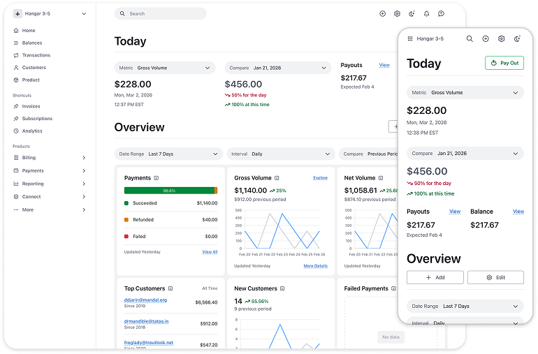Click the Top Customers info icon
This screenshot has width=538, height=354.
click(170, 288)
